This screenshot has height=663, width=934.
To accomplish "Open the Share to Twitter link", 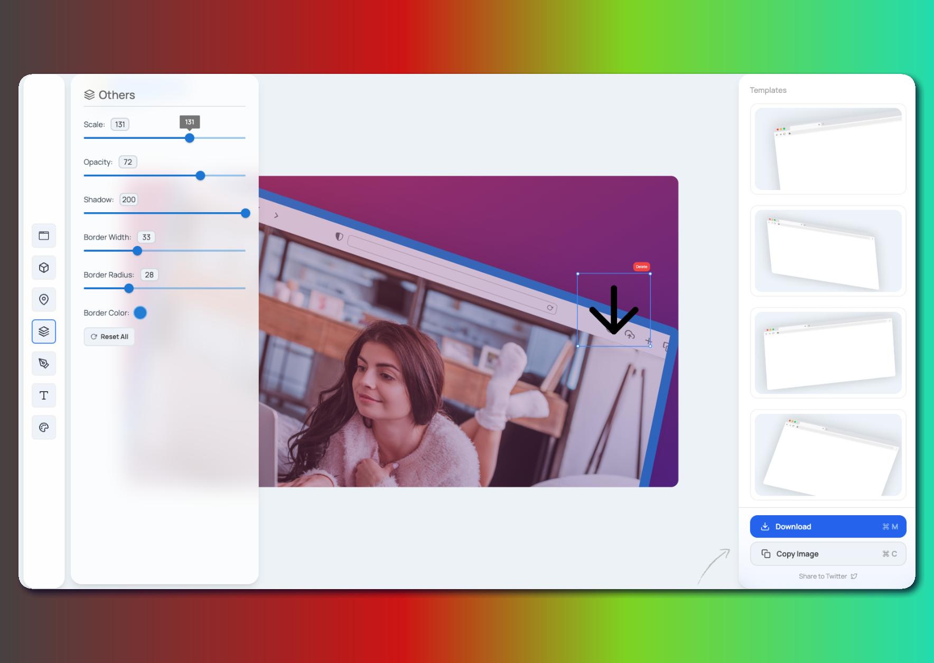I will tap(828, 576).
